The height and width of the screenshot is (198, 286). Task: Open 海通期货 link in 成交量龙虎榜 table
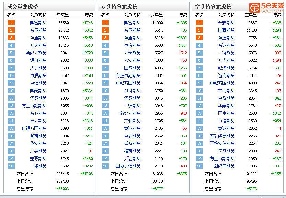tap(38, 38)
